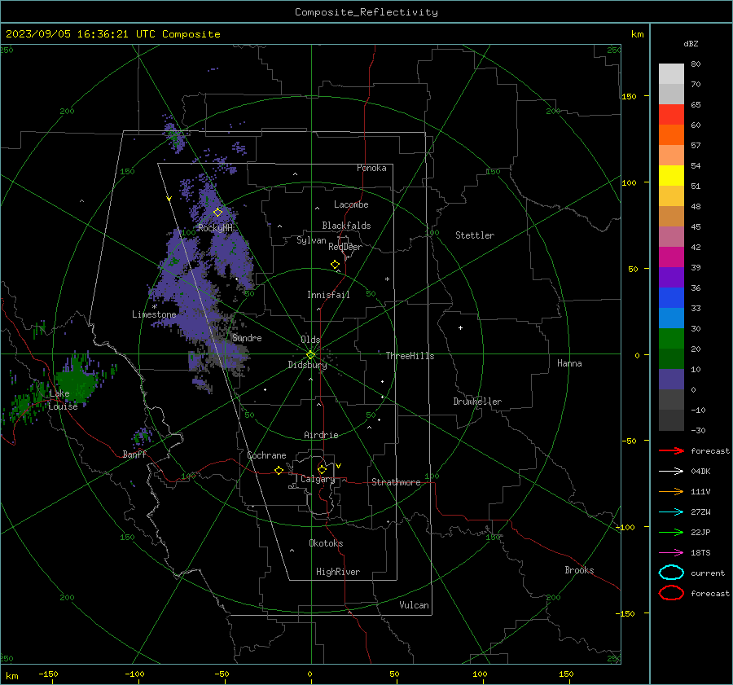This screenshot has width=733, height=685.
Task: Click the 18TS legend label
Action: pyautogui.click(x=700, y=552)
